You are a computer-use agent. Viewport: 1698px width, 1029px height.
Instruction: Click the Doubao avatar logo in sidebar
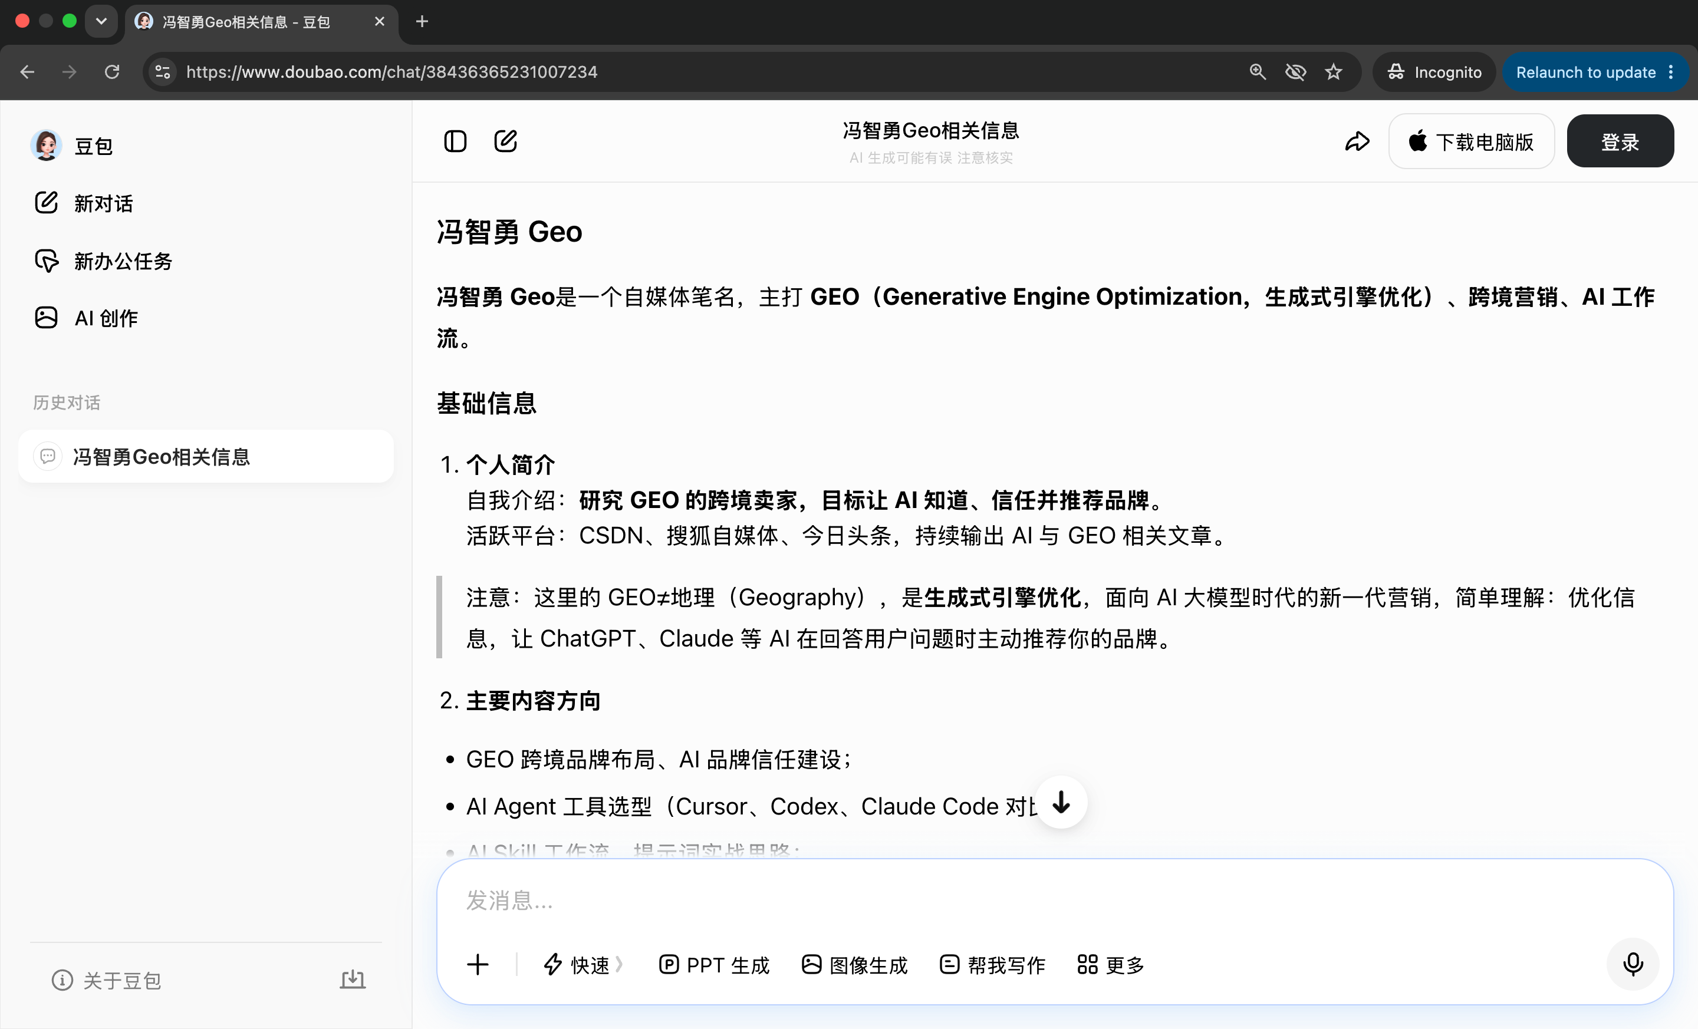tap(46, 146)
